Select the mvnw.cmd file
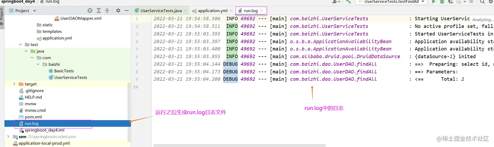Screen dimensions: 494x147 (x=32, y=110)
